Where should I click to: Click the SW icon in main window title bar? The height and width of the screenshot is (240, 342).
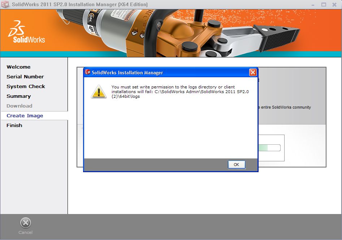(x=5, y=4)
